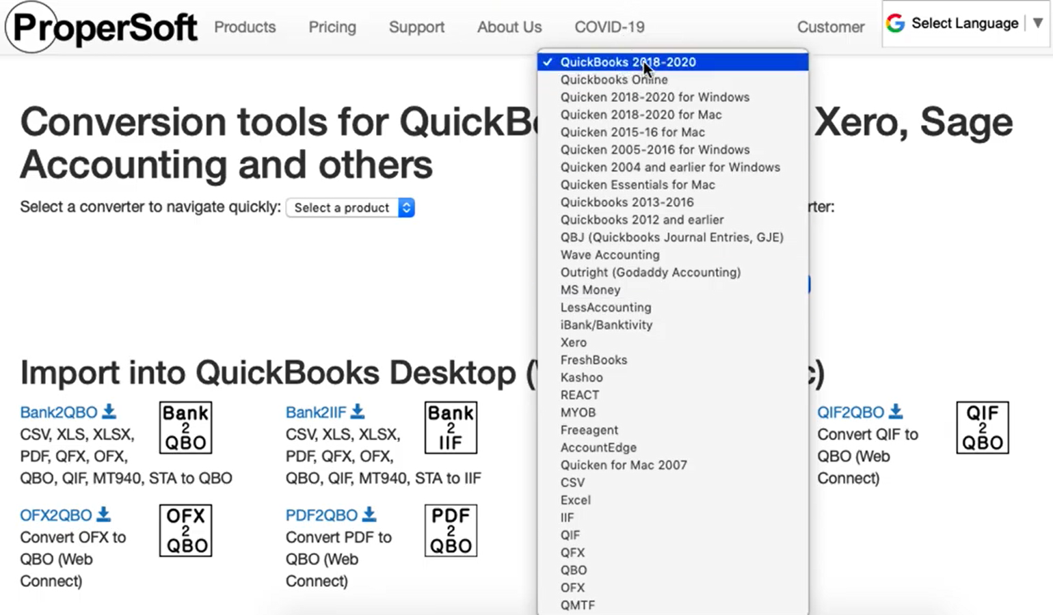Screen dimensions: 1053x615
Task: Open the OFX2QBO link
Action: coord(56,515)
